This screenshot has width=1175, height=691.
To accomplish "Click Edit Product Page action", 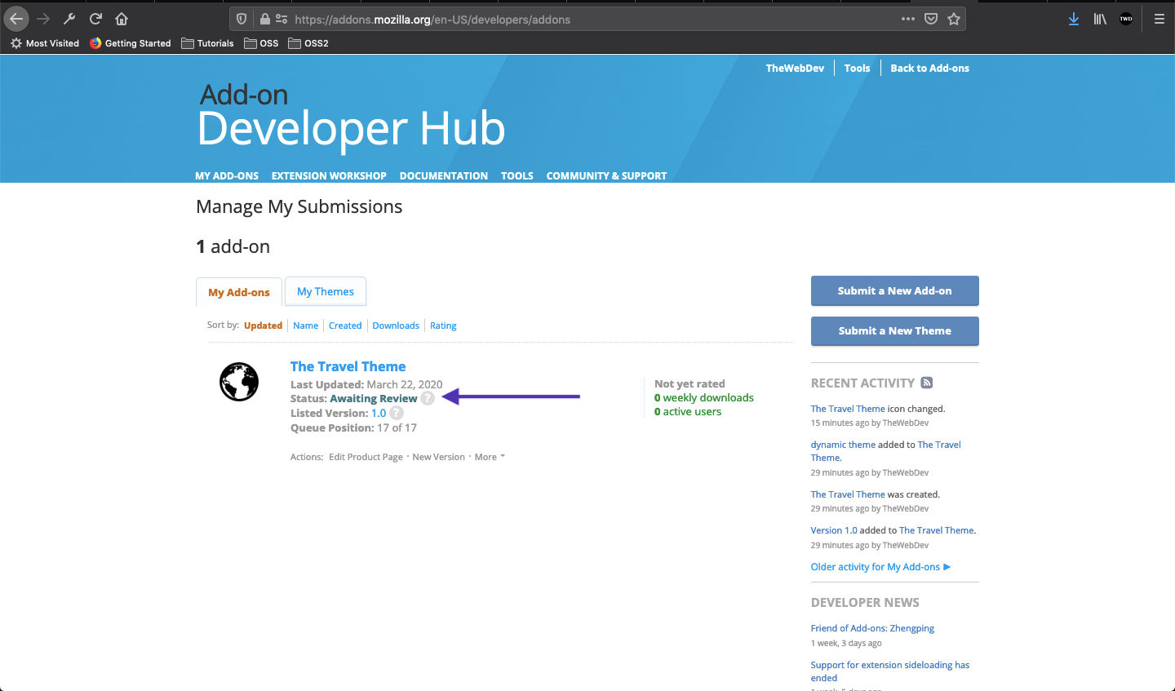I will [x=366, y=457].
